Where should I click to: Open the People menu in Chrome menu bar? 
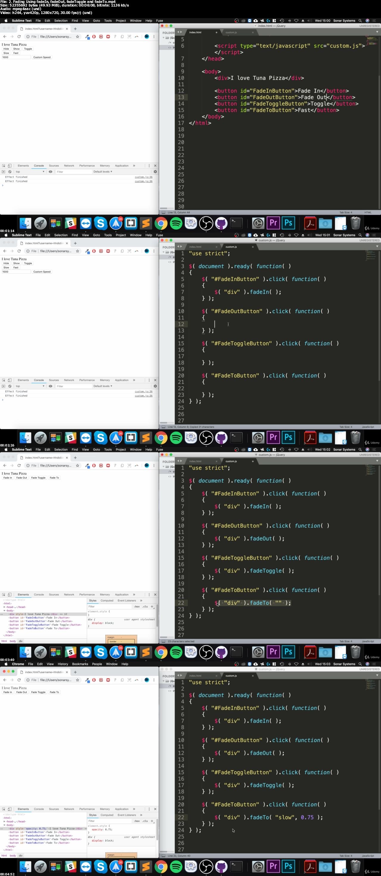(x=97, y=664)
